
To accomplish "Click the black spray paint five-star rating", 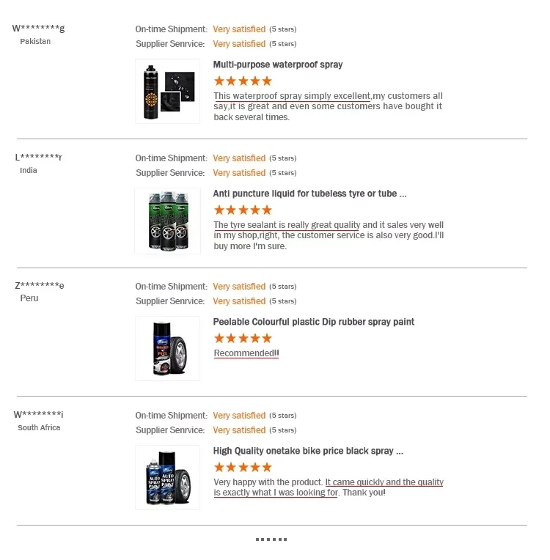I will 243,467.
